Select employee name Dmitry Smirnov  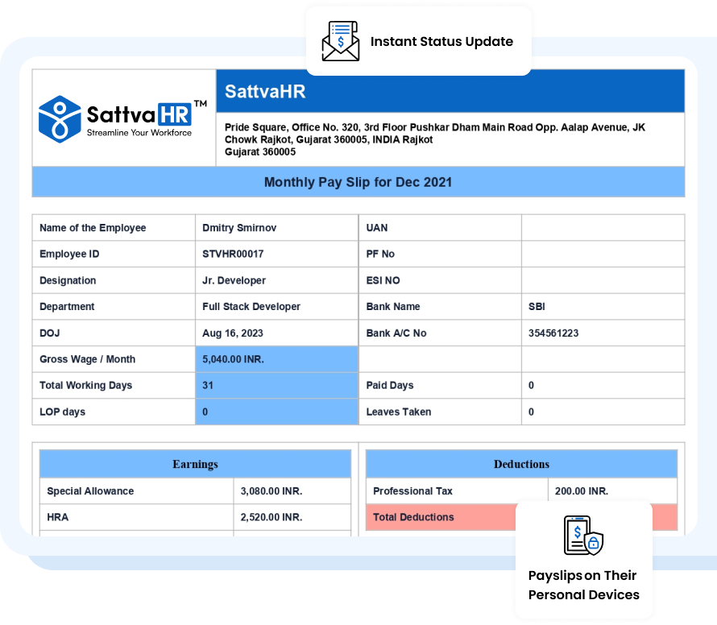pyautogui.click(x=239, y=228)
